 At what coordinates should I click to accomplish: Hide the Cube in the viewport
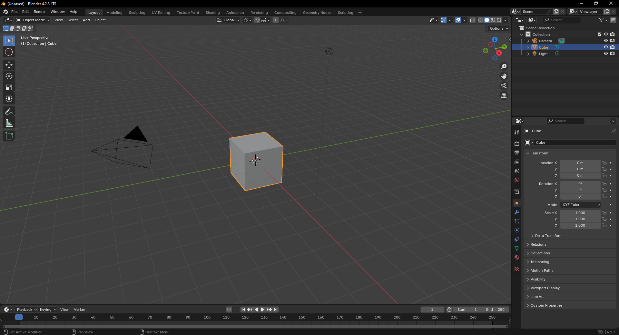pyautogui.click(x=606, y=47)
